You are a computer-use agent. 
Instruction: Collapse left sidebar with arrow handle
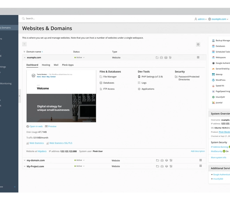coord(20,96)
